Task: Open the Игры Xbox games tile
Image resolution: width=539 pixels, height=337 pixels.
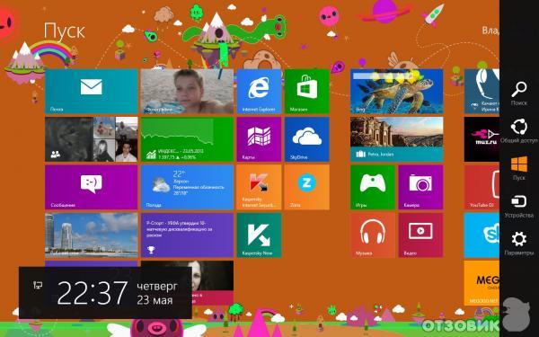Action: 373,187
